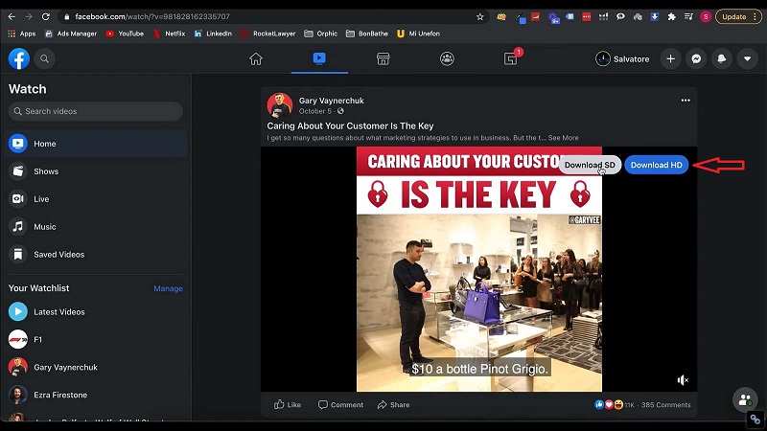Click the Comment button
This screenshot has width=767, height=431.
pyautogui.click(x=340, y=404)
